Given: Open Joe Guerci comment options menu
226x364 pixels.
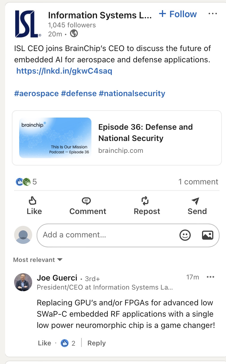Looking at the screenshot, I should tap(210, 277).
